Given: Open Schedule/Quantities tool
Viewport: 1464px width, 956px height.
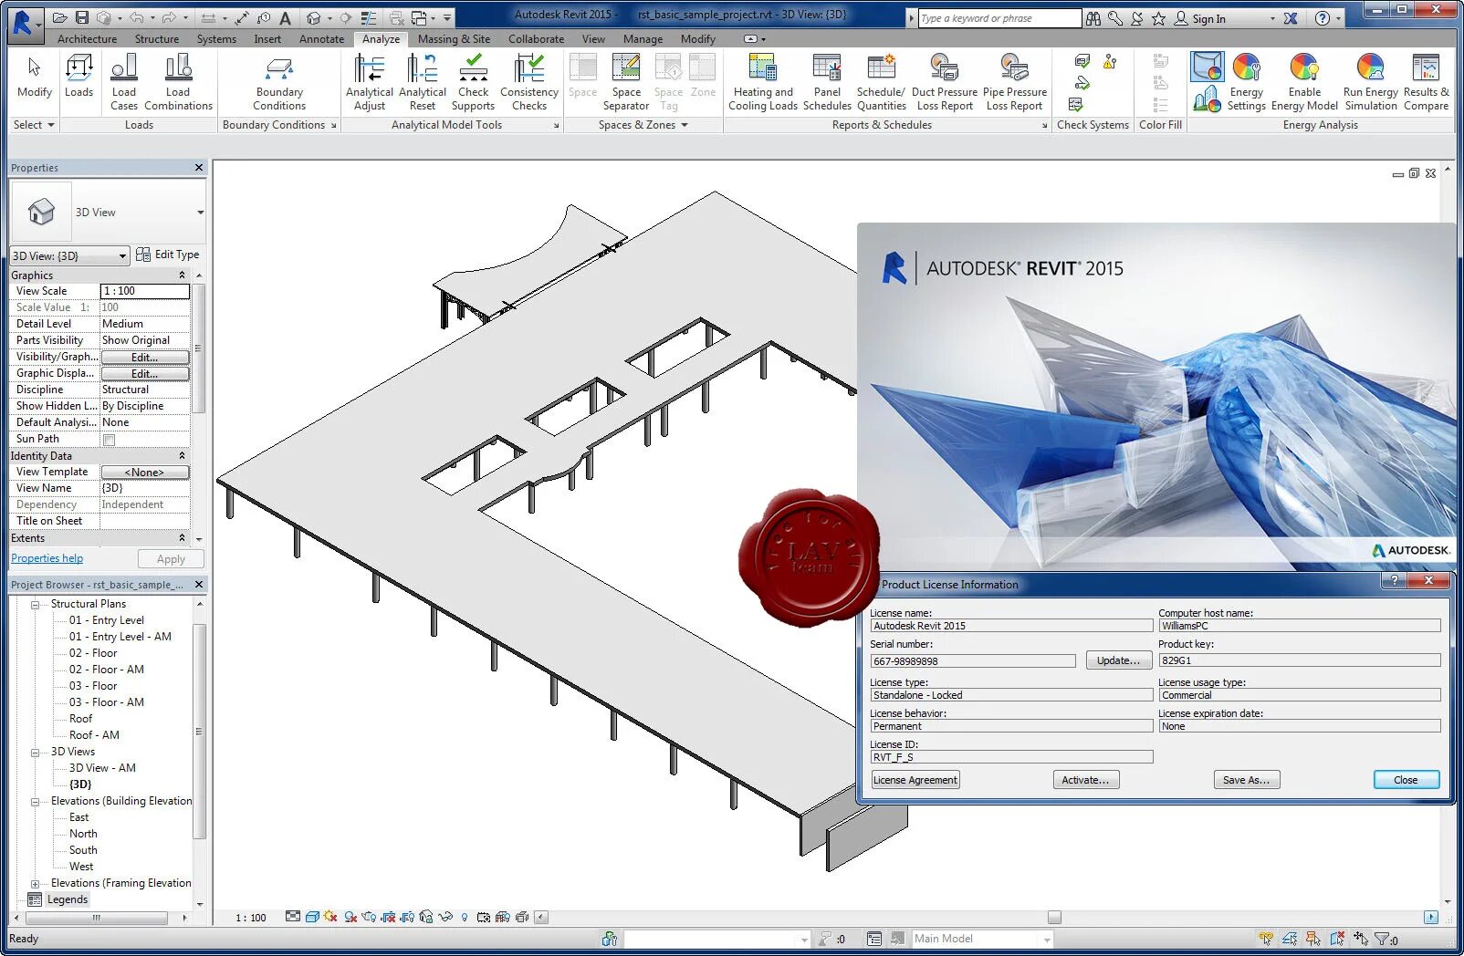Looking at the screenshot, I should [881, 82].
